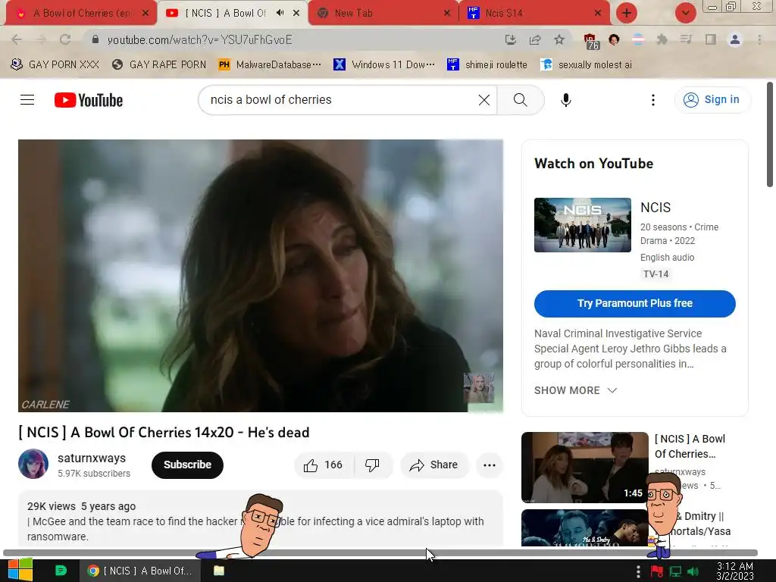Open Chrome three-dot menu
This screenshot has height=582, width=776.
coord(759,39)
